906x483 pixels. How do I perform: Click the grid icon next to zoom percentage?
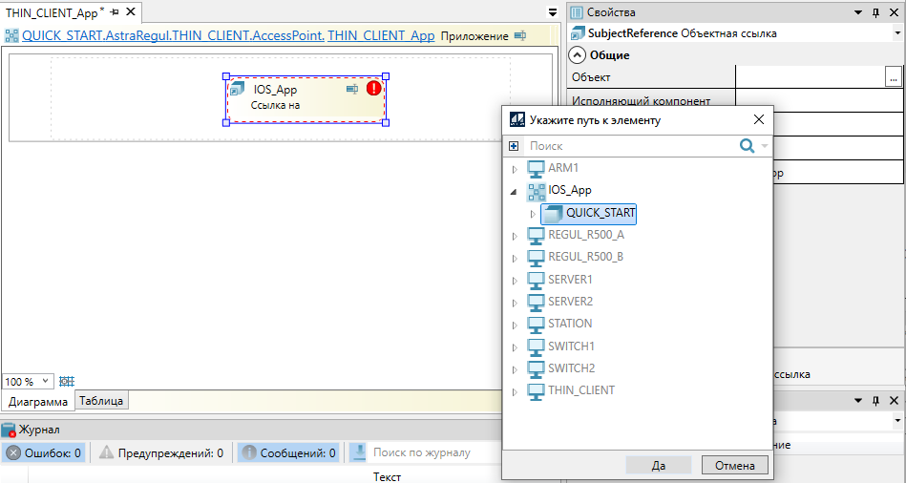tap(66, 381)
